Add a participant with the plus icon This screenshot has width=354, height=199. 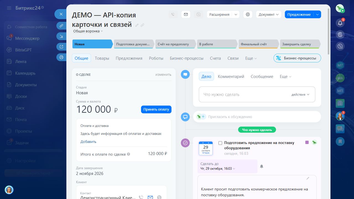tap(203, 117)
